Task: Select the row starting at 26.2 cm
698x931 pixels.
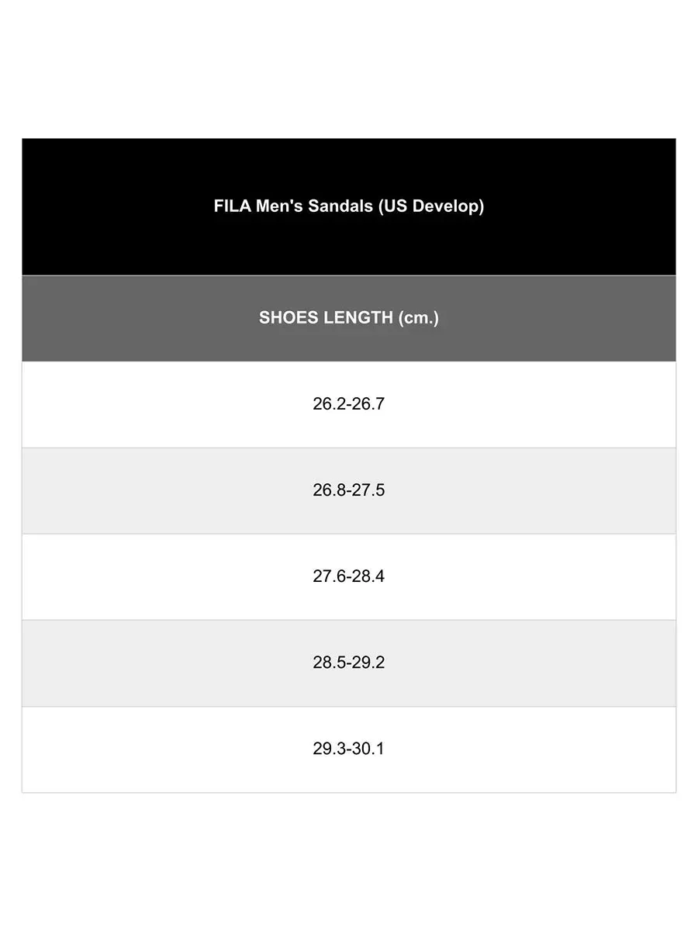Action: (x=543, y=404)
